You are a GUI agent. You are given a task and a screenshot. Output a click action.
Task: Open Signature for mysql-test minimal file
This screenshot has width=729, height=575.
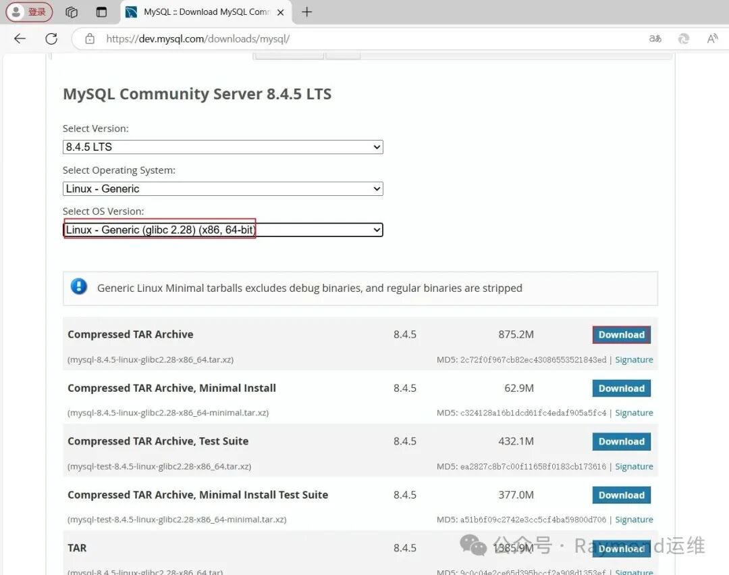pyautogui.click(x=634, y=519)
